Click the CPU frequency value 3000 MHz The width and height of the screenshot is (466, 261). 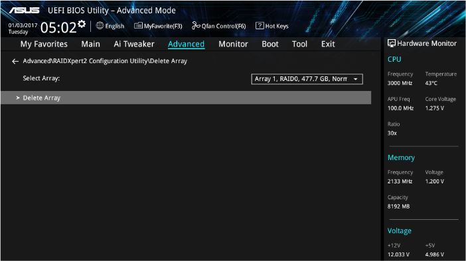(400, 83)
